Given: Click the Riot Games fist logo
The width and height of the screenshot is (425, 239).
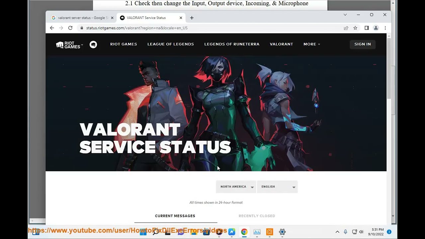Looking at the screenshot, I should tap(68, 45).
